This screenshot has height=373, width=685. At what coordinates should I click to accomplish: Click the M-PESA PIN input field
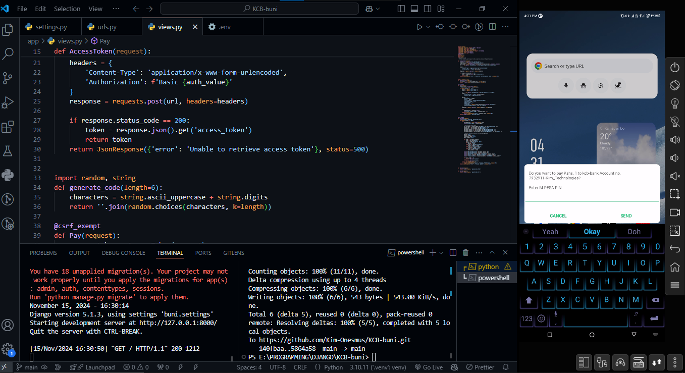point(592,196)
